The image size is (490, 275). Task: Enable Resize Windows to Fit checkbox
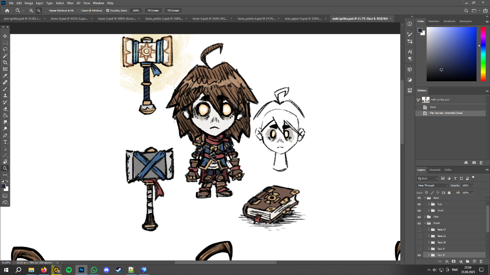(x=47, y=10)
